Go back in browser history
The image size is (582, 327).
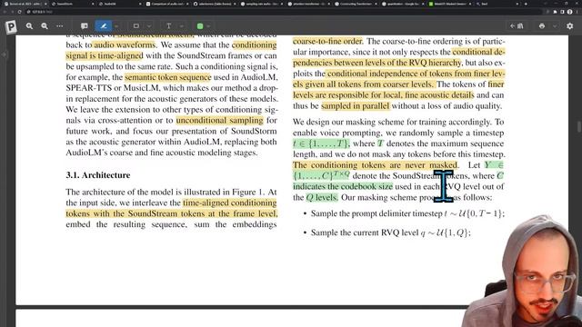pyautogui.click(x=5, y=12)
